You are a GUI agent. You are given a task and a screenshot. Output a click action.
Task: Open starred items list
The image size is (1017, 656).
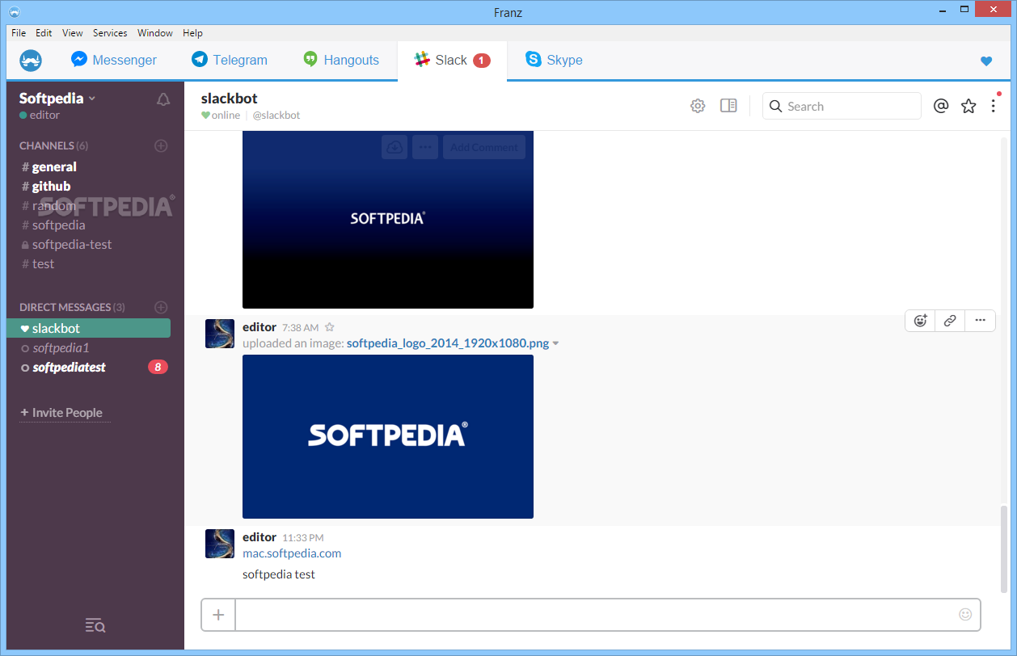pos(968,106)
